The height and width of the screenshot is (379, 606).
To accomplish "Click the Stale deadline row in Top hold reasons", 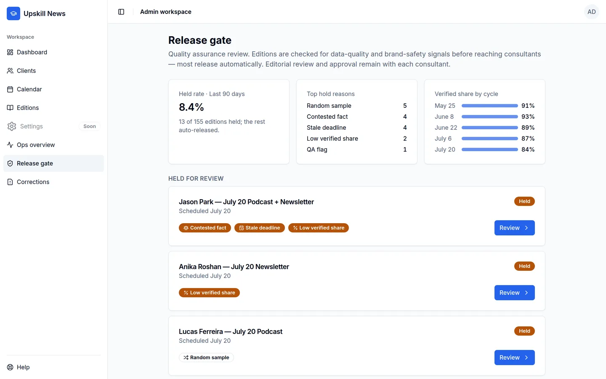I will (x=357, y=128).
